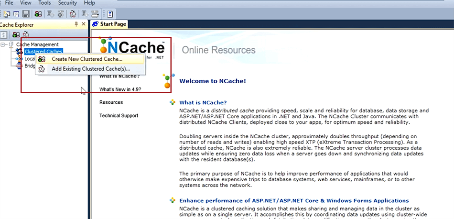Click the Cache Management node icon
454x219 pixels.
tap(11, 44)
